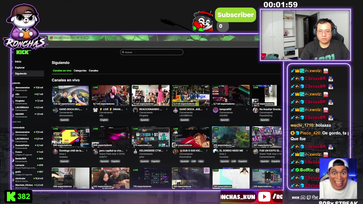This screenshot has width=363, height=204.
Task: Click pnkz avatar on KELOKEEEEE card
Action: [135, 152]
